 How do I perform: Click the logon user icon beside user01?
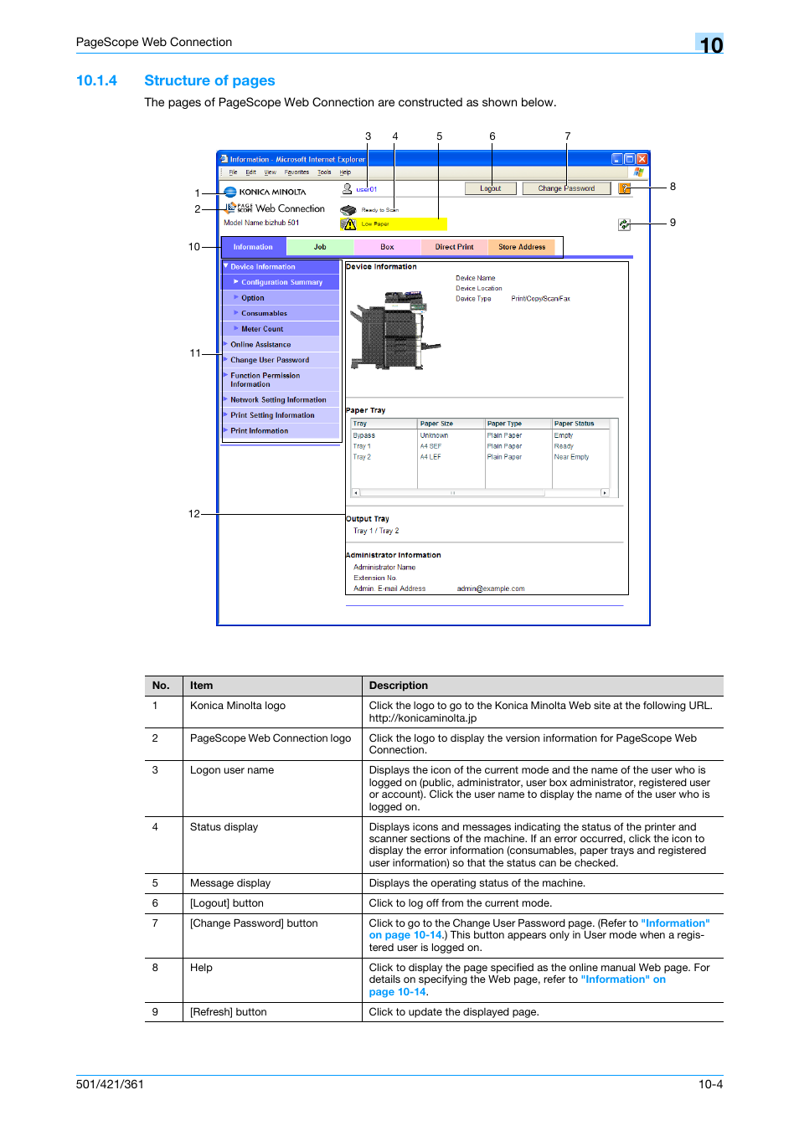(x=347, y=189)
